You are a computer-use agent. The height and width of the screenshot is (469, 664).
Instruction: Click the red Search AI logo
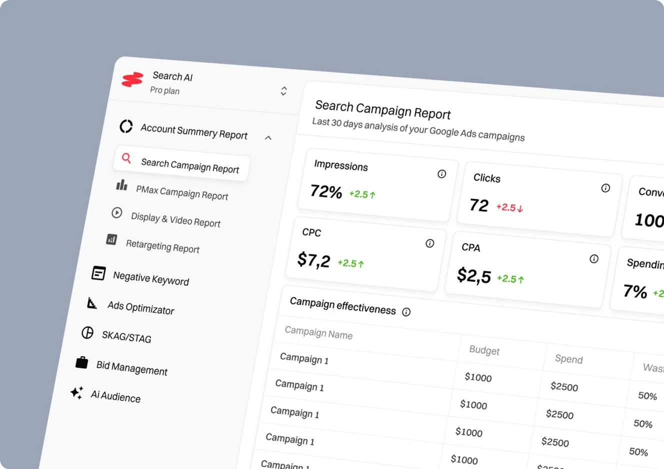pyautogui.click(x=132, y=79)
